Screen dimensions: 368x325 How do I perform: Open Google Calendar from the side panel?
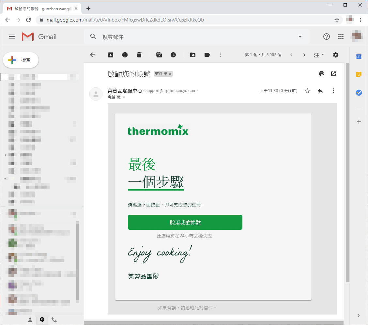[x=359, y=57]
